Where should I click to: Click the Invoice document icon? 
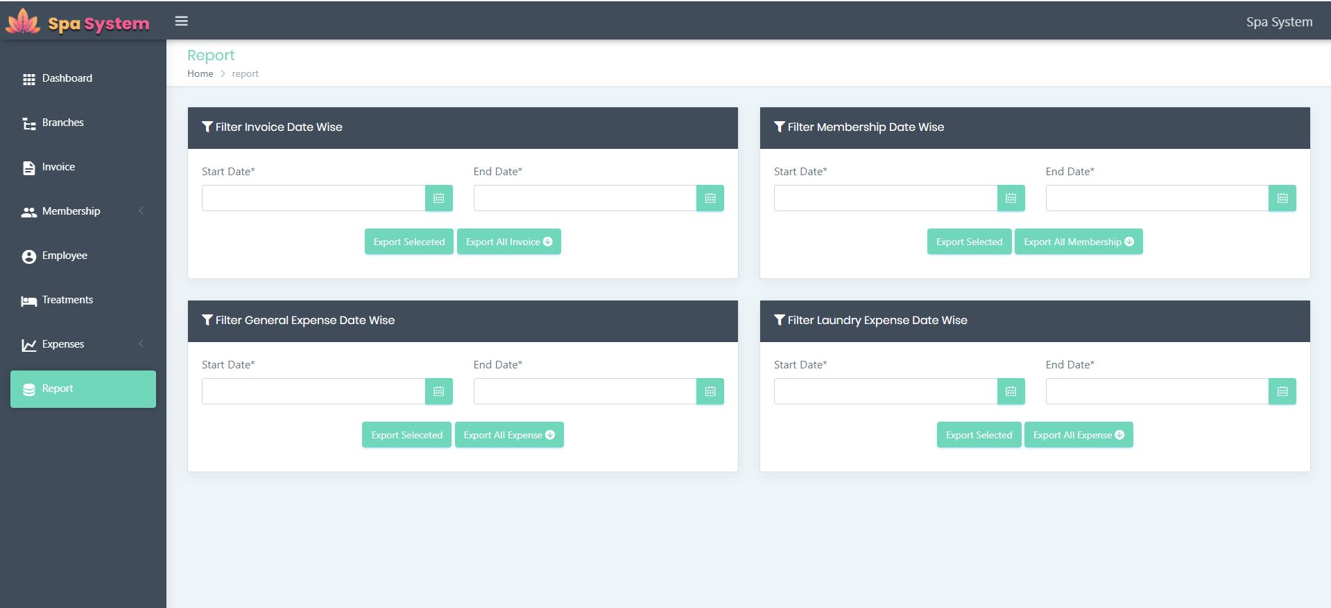[28, 168]
